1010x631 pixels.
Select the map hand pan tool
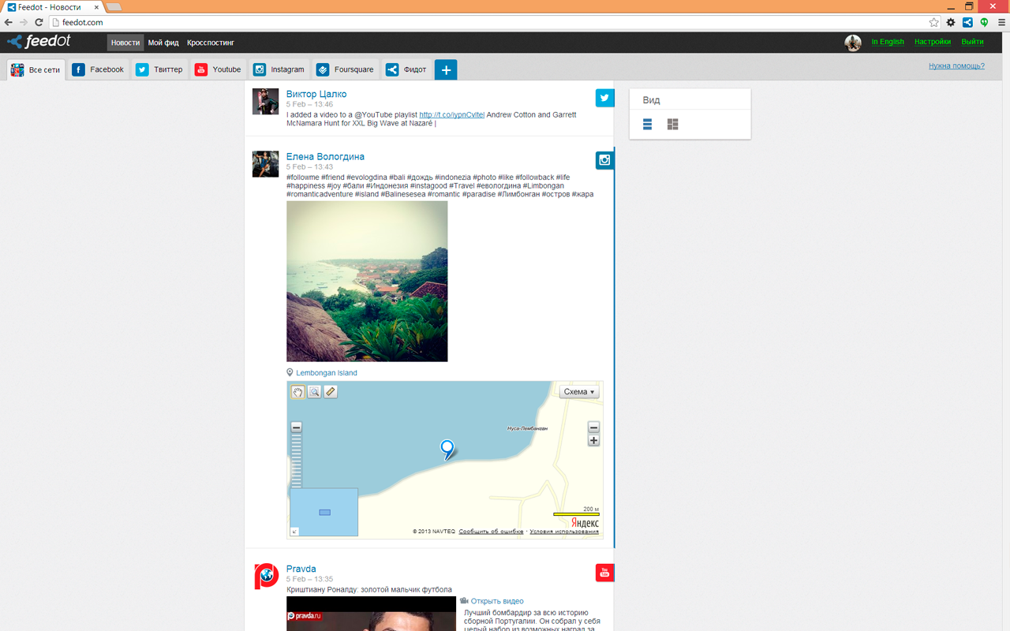tap(297, 392)
